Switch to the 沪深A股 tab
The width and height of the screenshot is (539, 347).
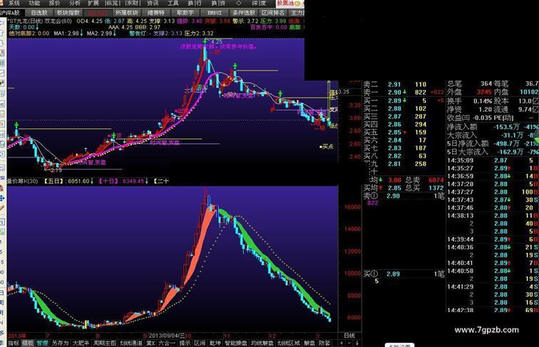[x=10, y=13]
